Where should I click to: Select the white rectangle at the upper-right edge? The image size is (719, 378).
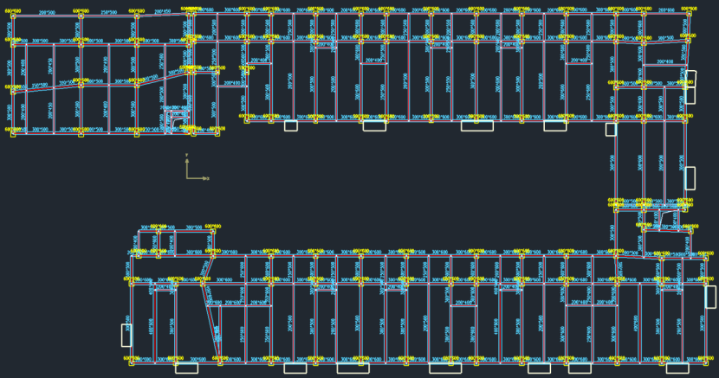point(690,80)
